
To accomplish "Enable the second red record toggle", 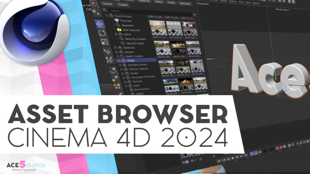I will point(281,148).
